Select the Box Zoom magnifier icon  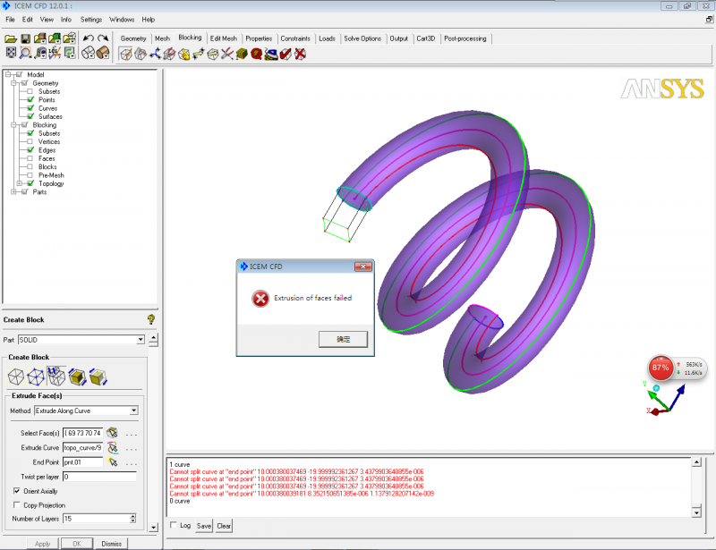click(x=26, y=53)
